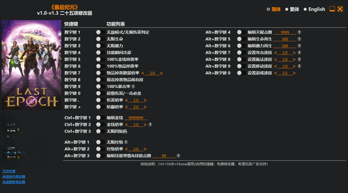Click info icon next to 金钱倍率

[150, 125]
